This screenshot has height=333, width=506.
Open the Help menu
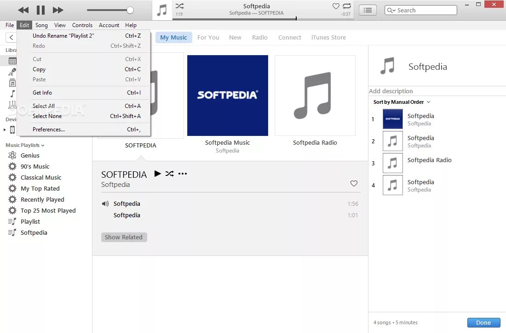131,25
